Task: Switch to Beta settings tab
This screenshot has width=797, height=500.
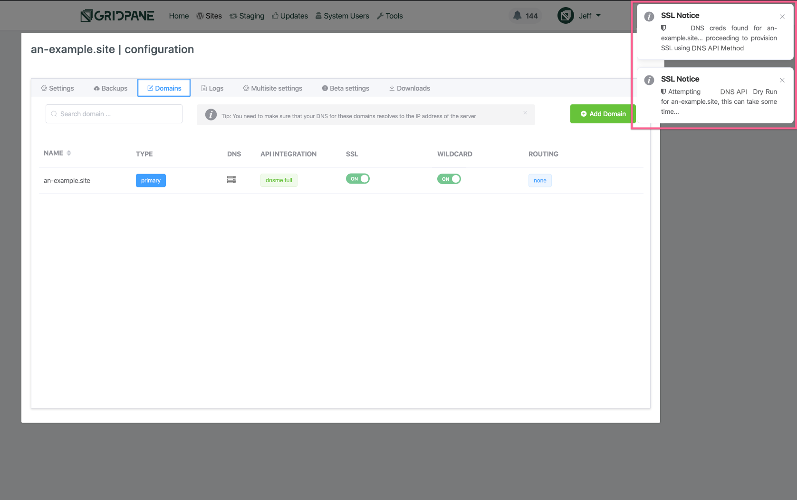Action: 346,88
